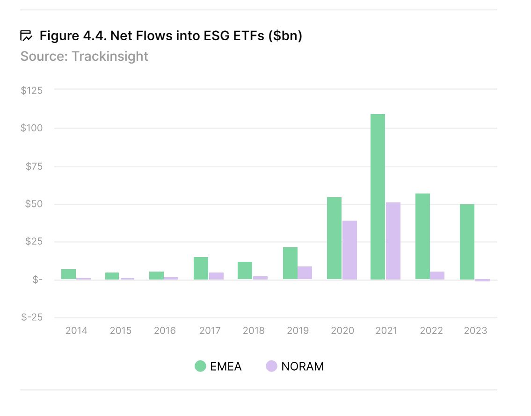The image size is (531, 416).
Task: Click the 2023 EMEA green bar
Action: tap(467, 242)
